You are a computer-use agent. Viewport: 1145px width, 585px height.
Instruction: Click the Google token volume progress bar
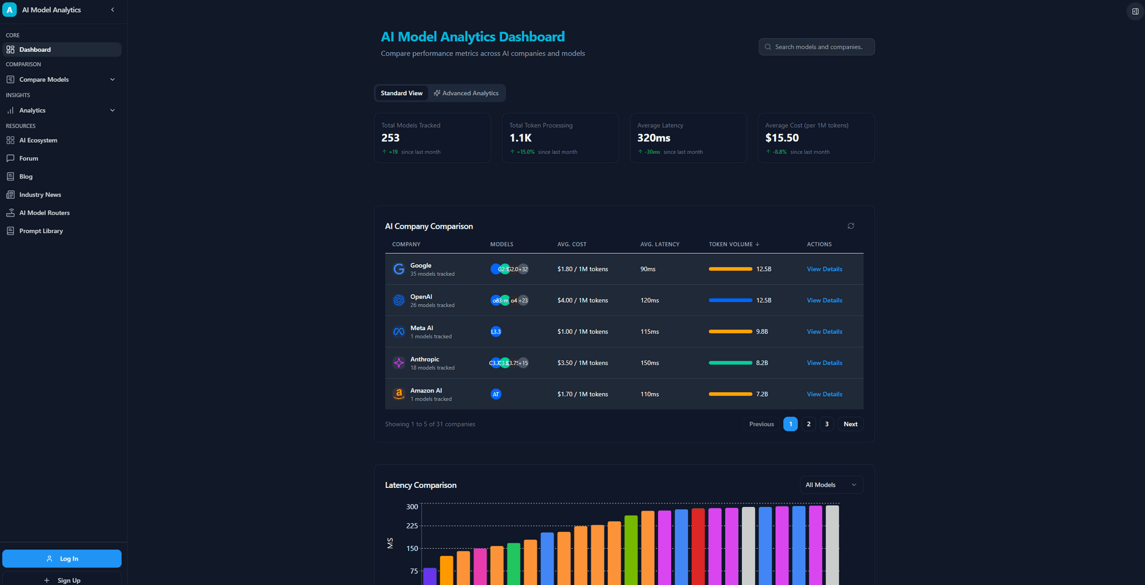point(730,269)
